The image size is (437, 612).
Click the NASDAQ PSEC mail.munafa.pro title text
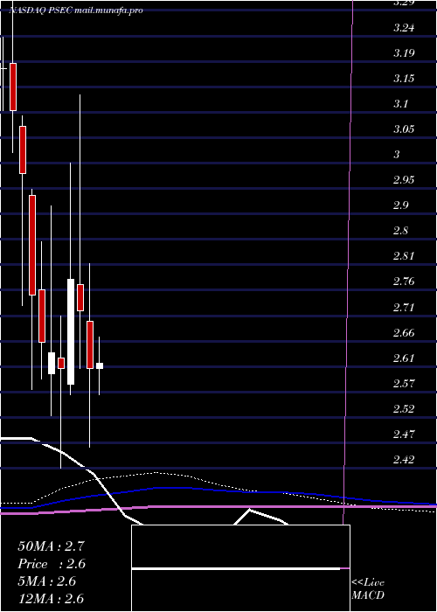pos(76,10)
